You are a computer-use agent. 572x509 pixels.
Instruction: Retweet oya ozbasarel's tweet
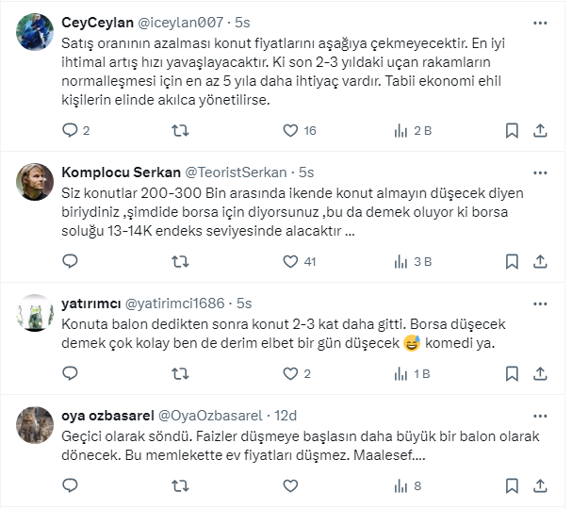click(179, 486)
